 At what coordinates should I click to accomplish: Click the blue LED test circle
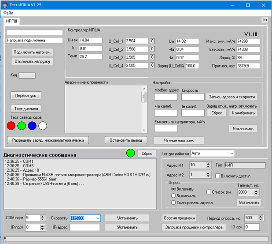click(x=32, y=126)
